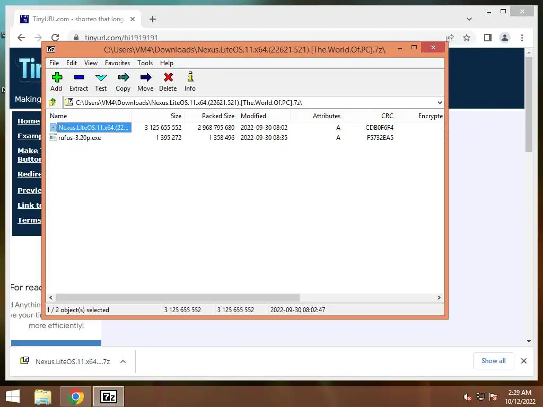Click the horizontal scrollbar thumb
This screenshot has width=543, height=407.
click(178, 298)
